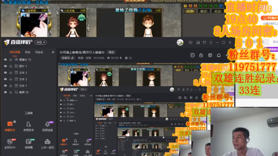This screenshot has width=278, height=156.
Task: Click the screen download icon in title bar
Action: (x=191, y=42)
